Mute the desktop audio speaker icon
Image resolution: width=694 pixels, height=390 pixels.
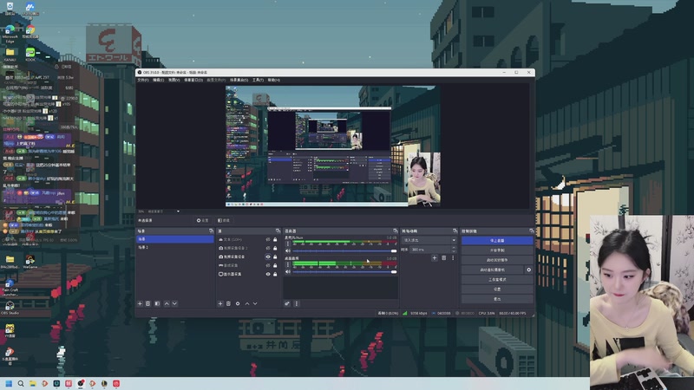tap(288, 272)
